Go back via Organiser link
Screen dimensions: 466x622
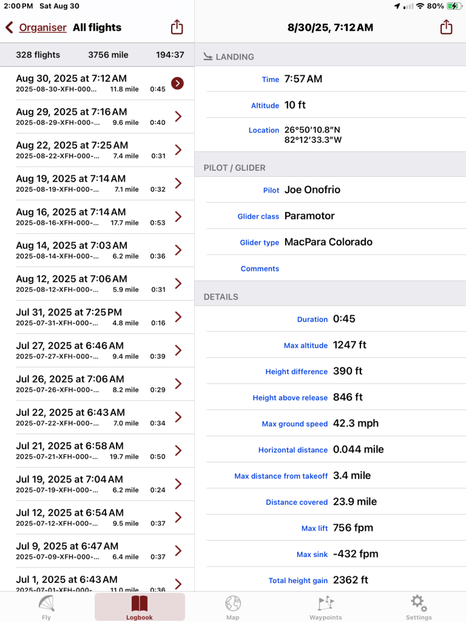[x=42, y=27]
